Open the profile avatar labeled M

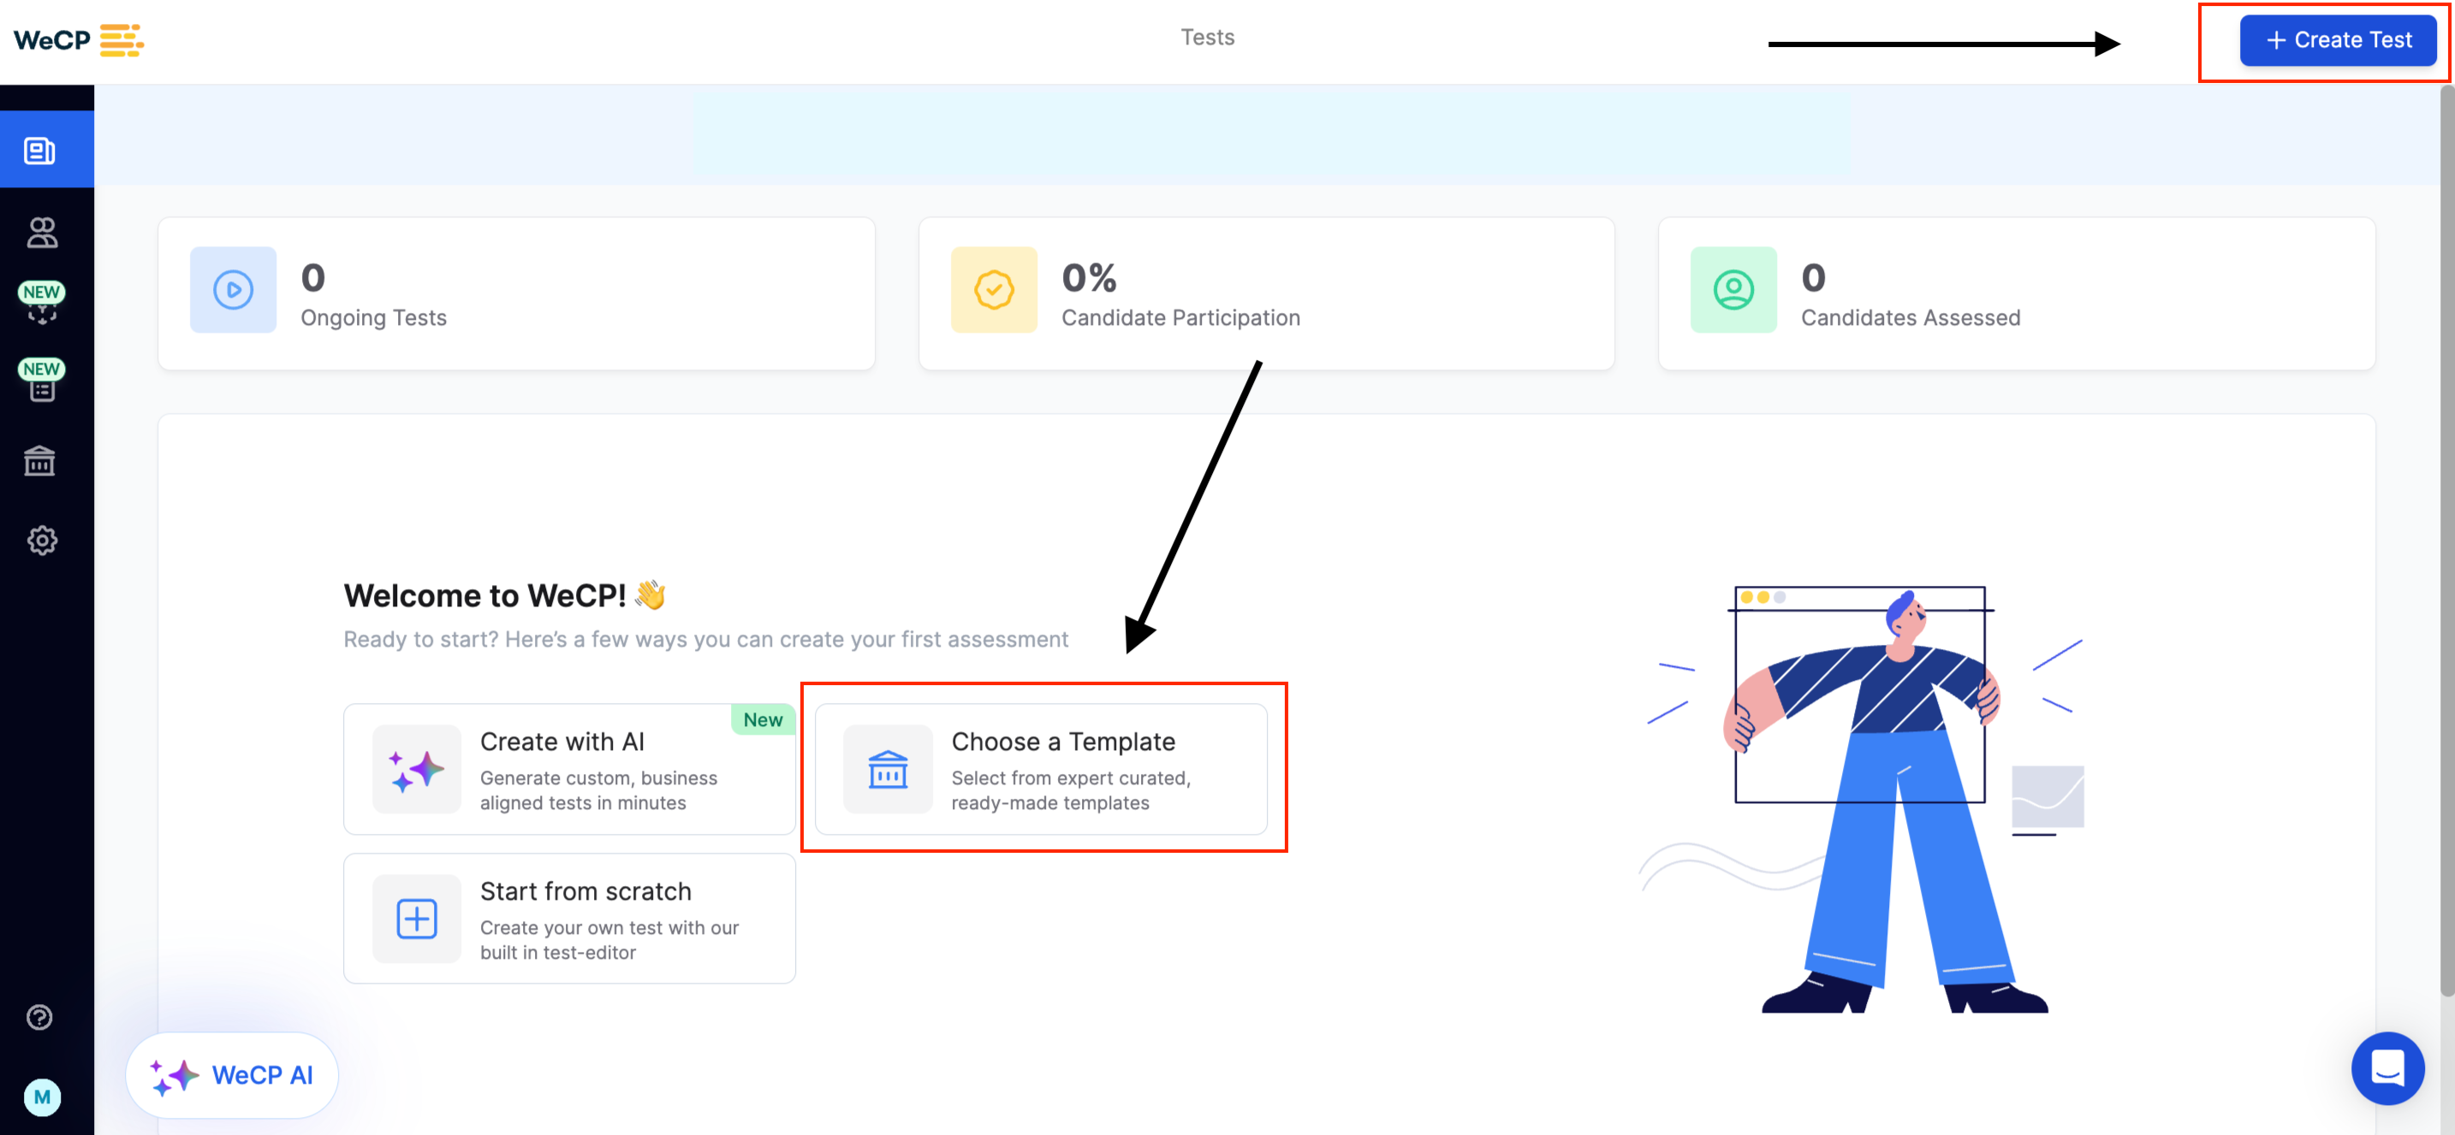[x=42, y=1097]
